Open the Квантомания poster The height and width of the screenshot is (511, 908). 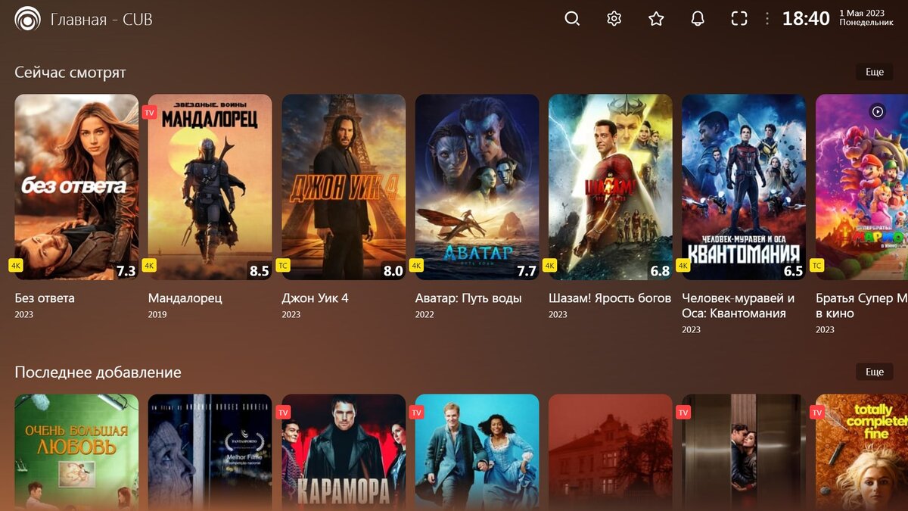(x=744, y=187)
